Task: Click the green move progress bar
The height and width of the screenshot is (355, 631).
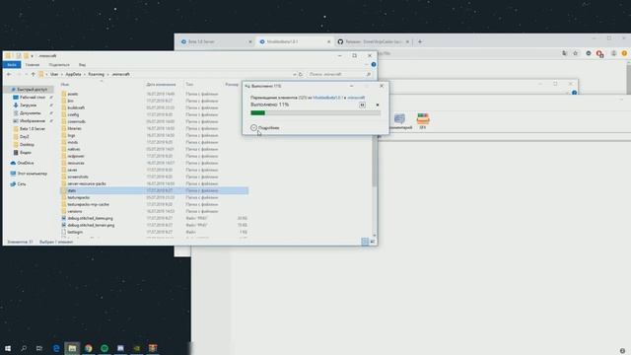Action: tap(315, 113)
